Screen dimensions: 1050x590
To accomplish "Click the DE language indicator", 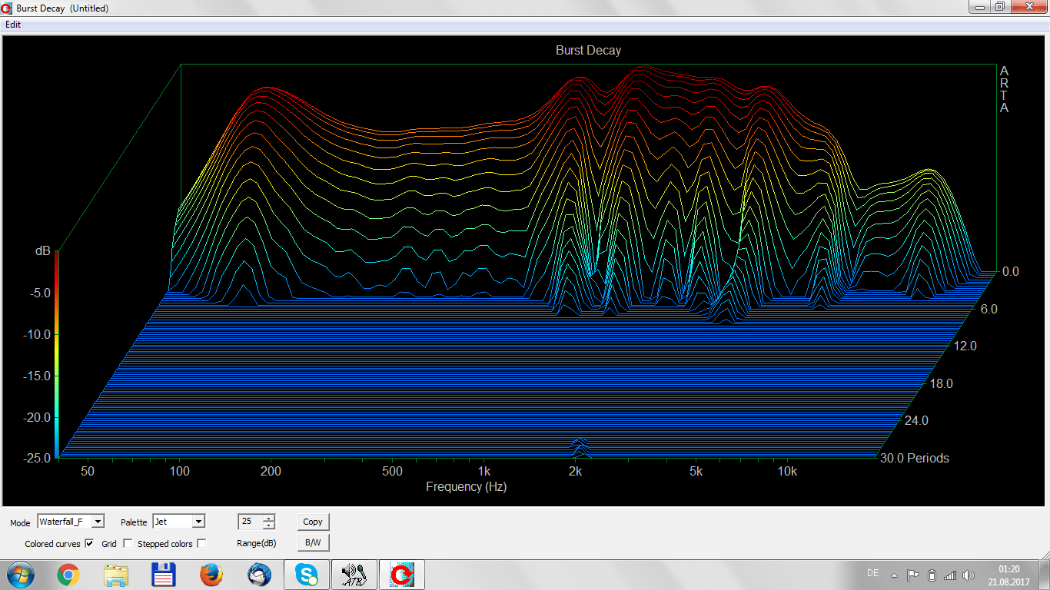I will (872, 573).
